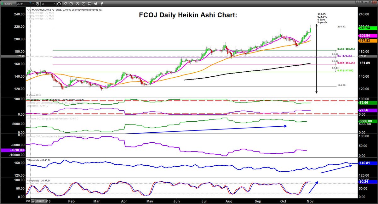Viewport: 378px width, 204px height.
Task: Select the Chart tab
Action: 8,4
